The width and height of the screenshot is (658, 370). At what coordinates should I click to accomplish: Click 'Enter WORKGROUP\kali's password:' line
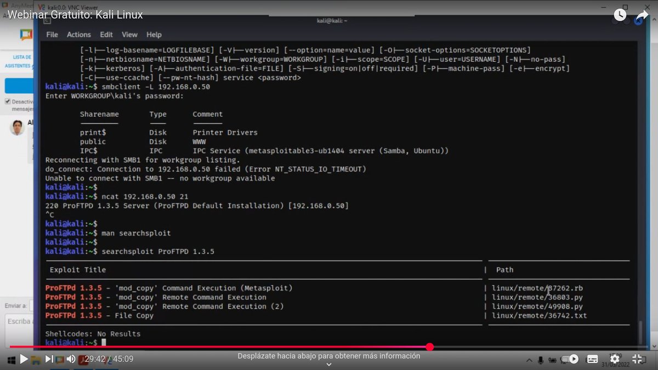[x=115, y=96]
